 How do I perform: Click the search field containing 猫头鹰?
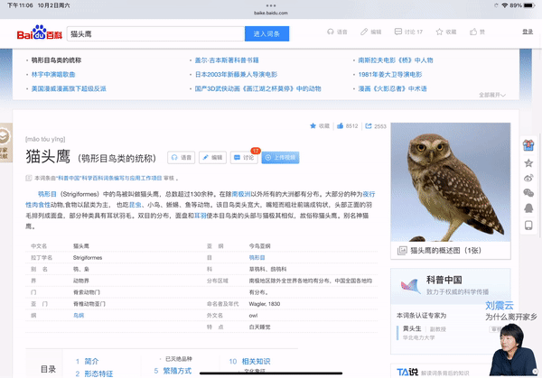[x=156, y=33]
